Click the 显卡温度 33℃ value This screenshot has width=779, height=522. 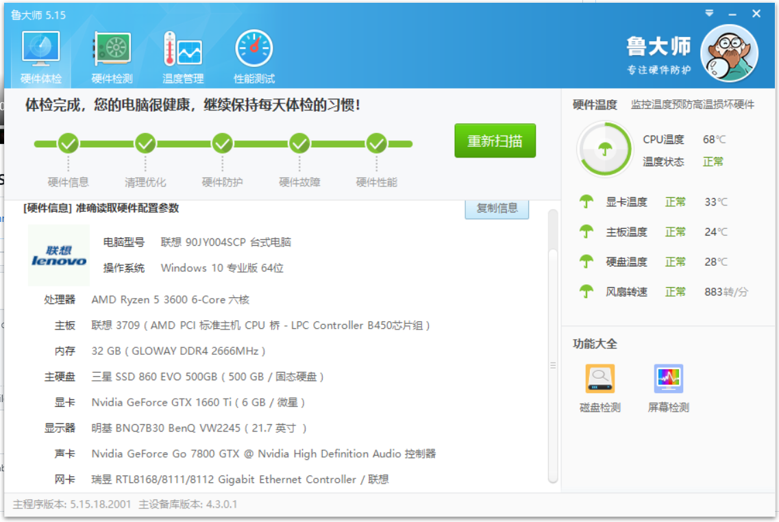715,202
